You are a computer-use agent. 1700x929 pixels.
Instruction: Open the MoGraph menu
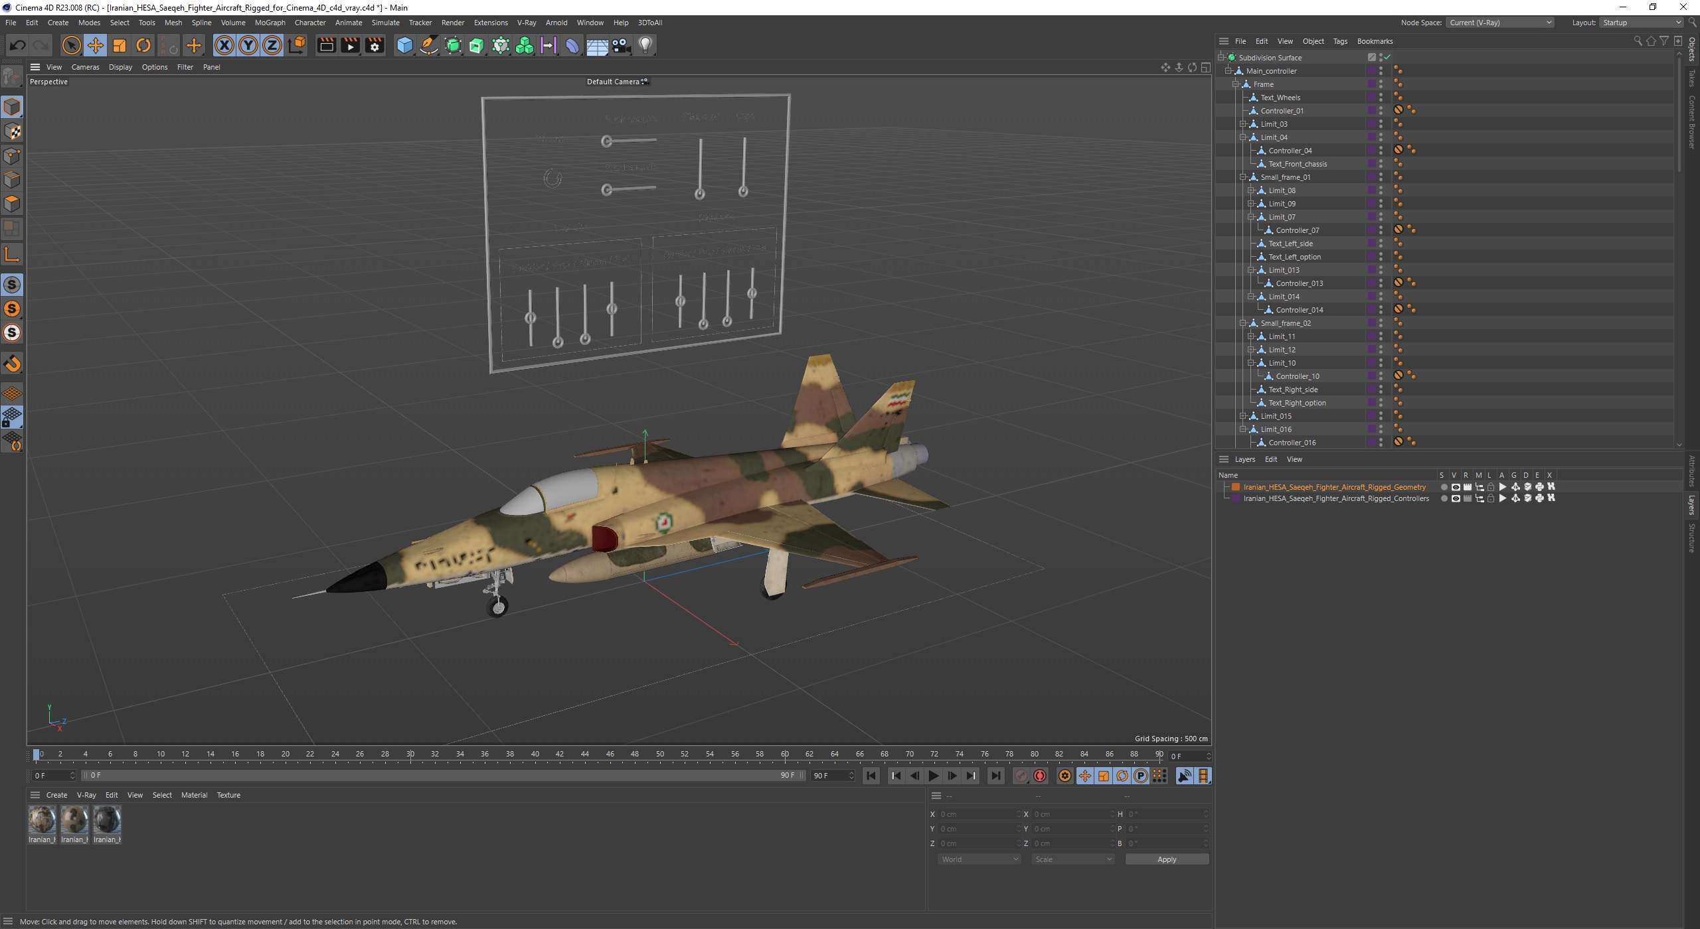click(x=270, y=23)
